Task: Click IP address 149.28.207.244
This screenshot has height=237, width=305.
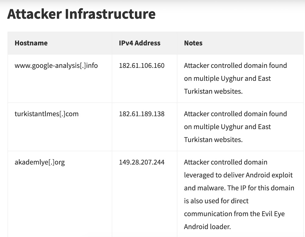Action: click(142, 162)
